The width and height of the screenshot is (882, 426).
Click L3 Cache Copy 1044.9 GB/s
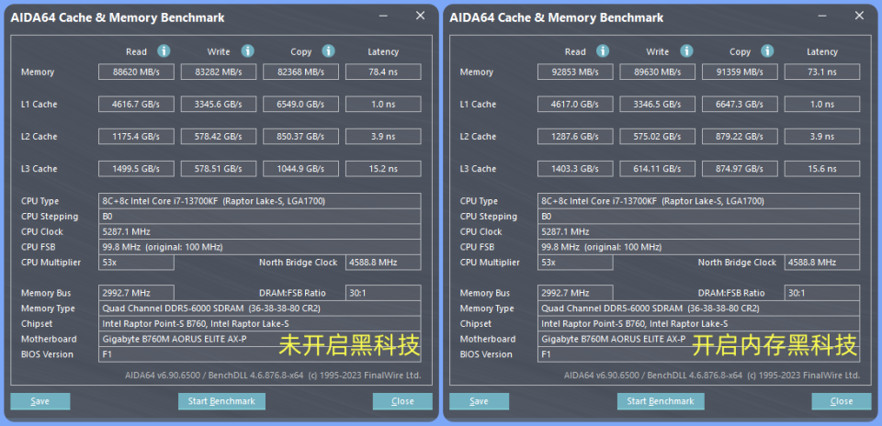[301, 169]
